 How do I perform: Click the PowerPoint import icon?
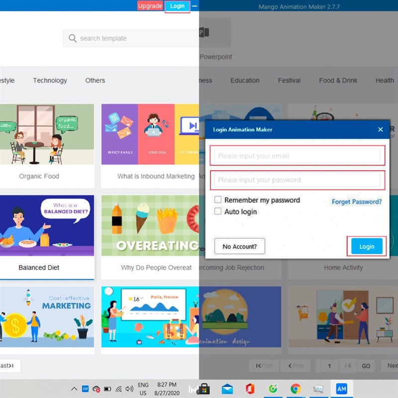[204, 32]
